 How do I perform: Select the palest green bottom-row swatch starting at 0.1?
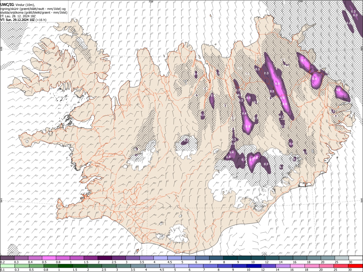(7, 266)
